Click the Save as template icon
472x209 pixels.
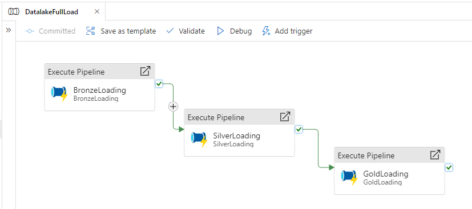(x=91, y=31)
